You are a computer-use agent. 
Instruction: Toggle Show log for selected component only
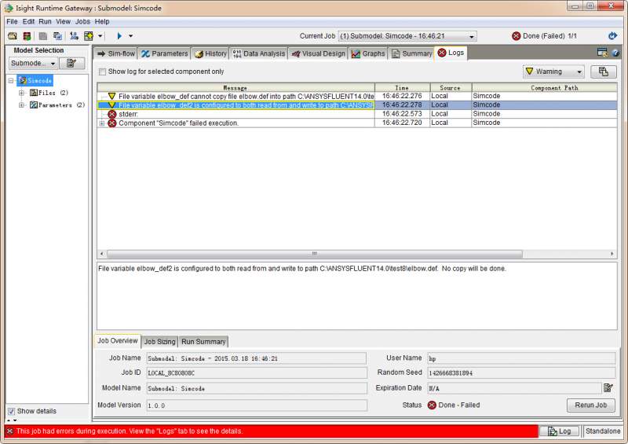(103, 72)
